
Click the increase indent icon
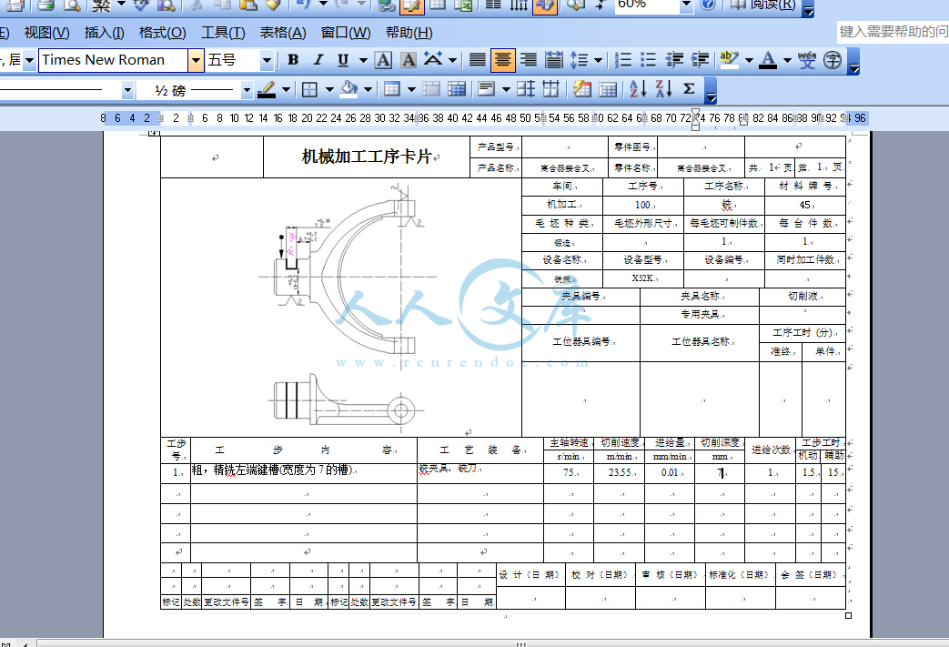[700, 60]
